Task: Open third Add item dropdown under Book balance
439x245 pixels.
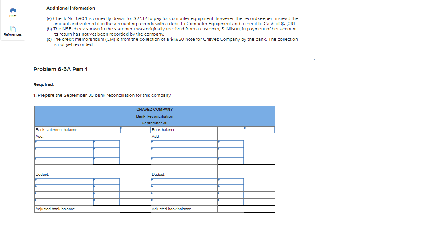Action: (x=184, y=161)
